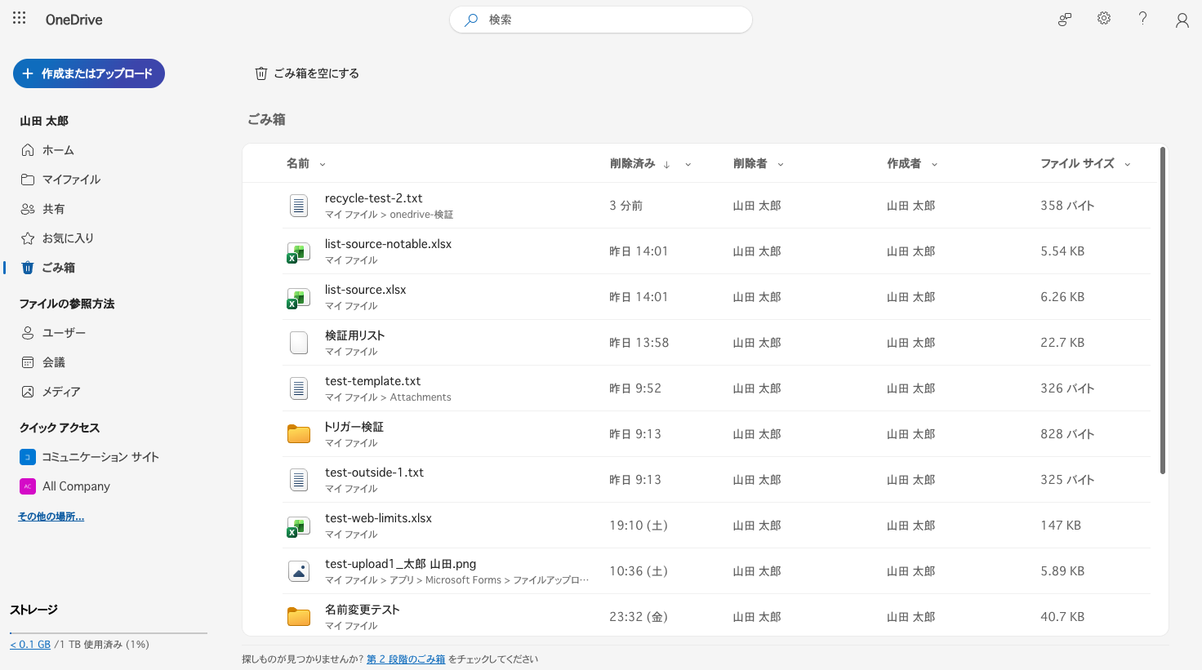Click the お気に入り star icon
The width and height of the screenshot is (1202, 670).
pyautogui.click(x=28, y=238)
